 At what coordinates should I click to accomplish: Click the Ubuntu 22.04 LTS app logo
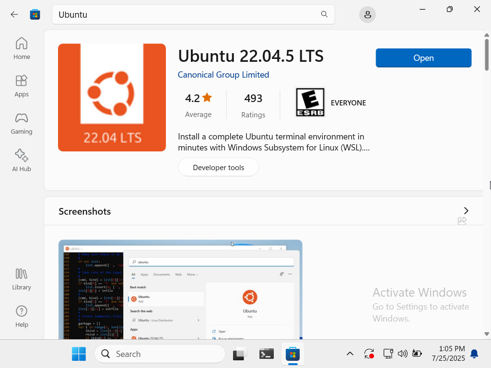(112, 97)
